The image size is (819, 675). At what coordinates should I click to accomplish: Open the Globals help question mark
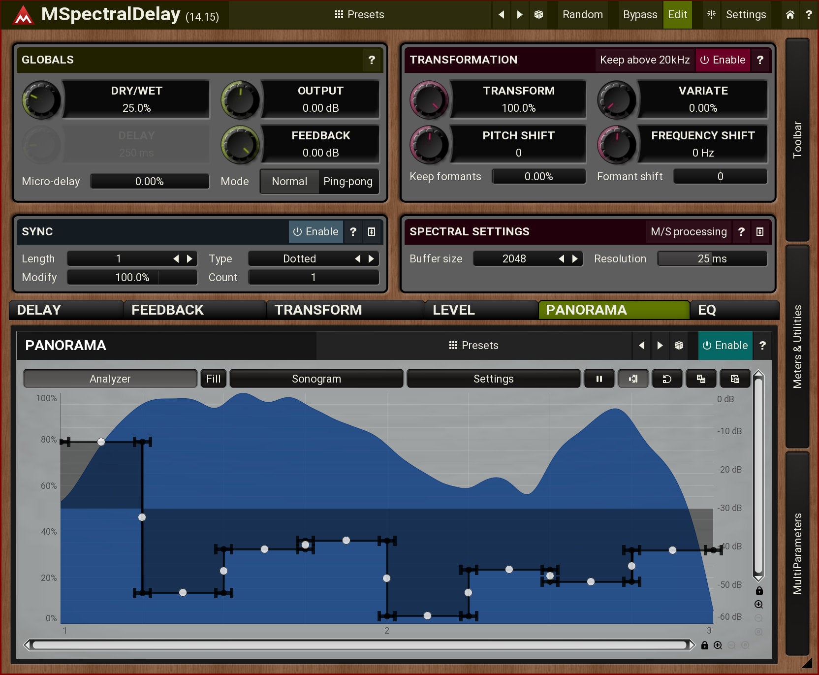point(372,60)
